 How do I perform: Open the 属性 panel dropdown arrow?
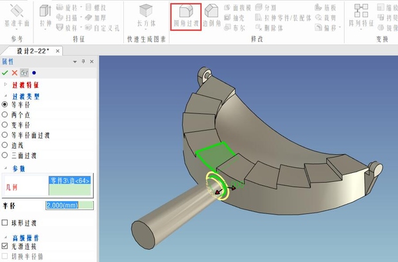coord(75,61)
